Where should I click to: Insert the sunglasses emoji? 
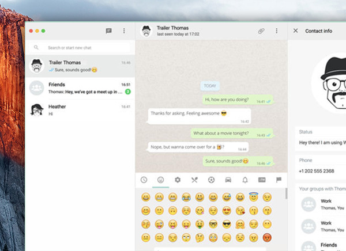pyautogui.click(x=227, y=225)
